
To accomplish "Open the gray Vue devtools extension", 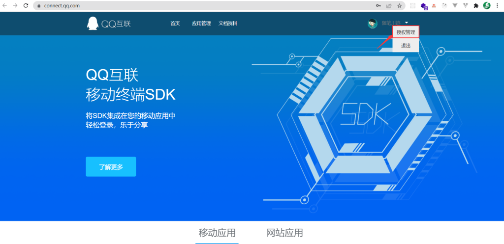I will [455, 5].
